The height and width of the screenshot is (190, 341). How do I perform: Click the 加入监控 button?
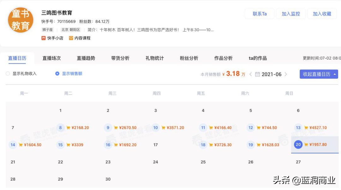(x=290, y=14)
